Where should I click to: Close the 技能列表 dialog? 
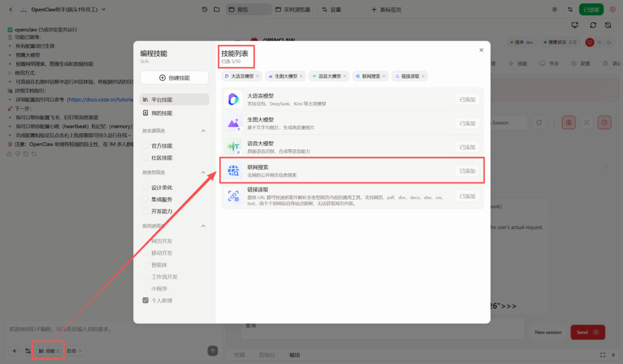[481, 50]
